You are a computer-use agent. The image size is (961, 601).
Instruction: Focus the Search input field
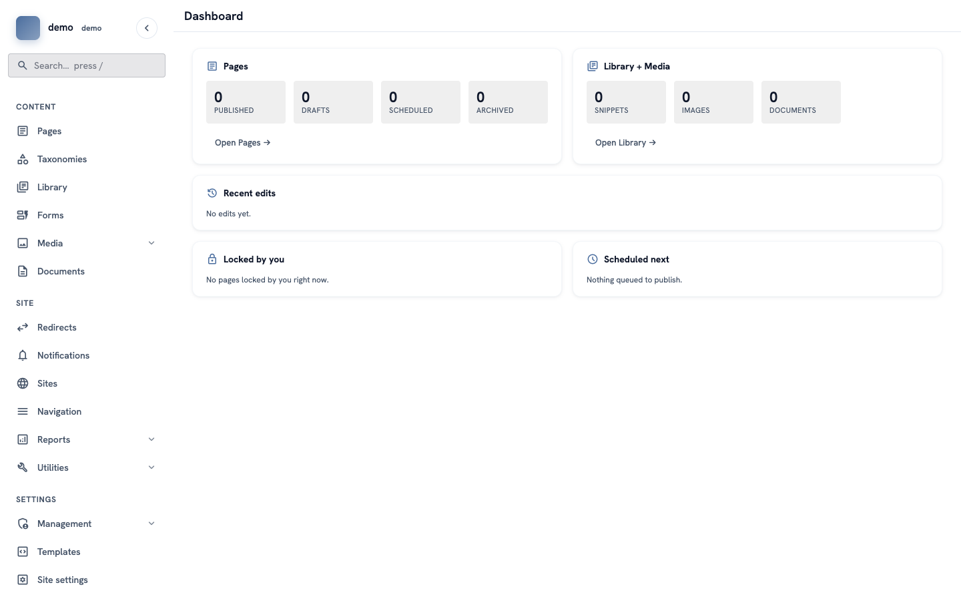[87, 65]
